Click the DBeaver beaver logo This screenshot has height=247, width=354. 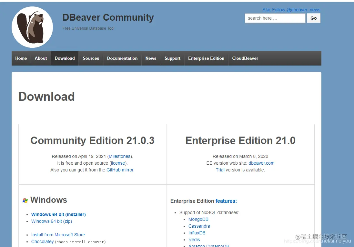click(32, 27)
